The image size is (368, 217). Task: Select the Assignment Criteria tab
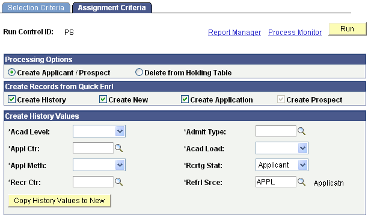112,8
